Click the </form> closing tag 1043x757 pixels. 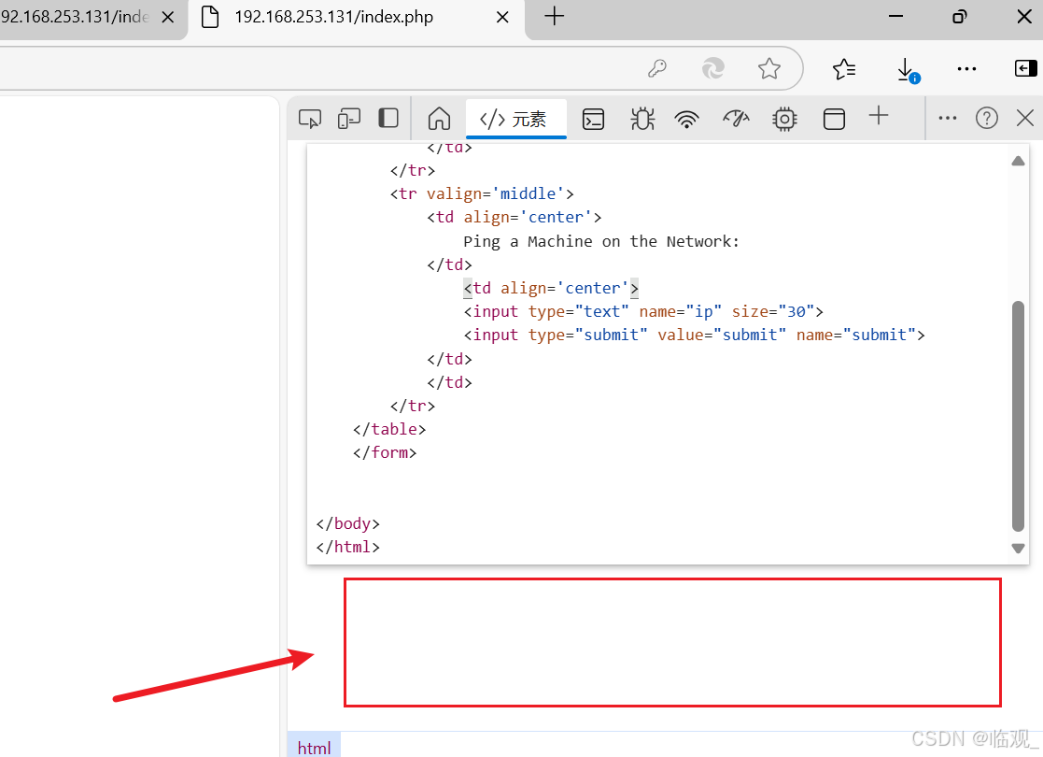tap(385, 452)
